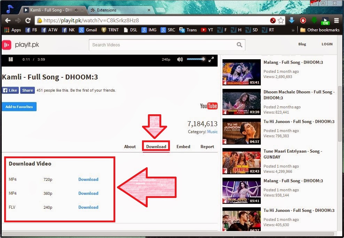Open the ATW bookmark
Screen dimensions: 344x238
click(49, 30)
